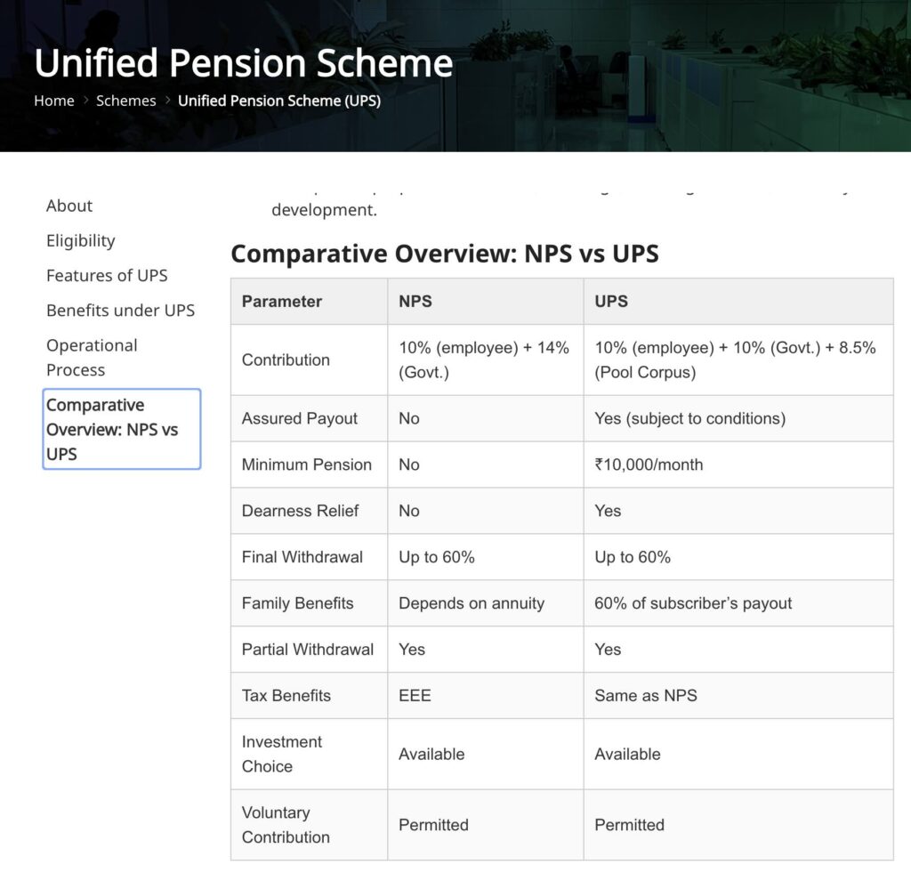Click the breadcrumb chevron after Home

(x=85, y=101)
